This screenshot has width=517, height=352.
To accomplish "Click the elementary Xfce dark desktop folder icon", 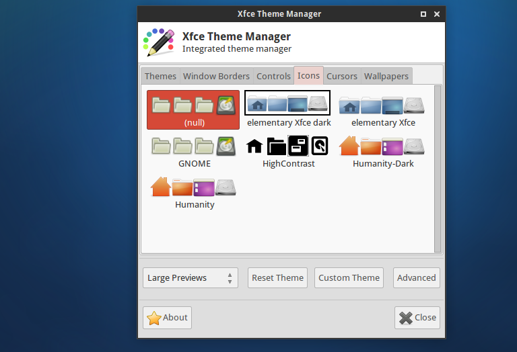I will [x=298, y=103].
